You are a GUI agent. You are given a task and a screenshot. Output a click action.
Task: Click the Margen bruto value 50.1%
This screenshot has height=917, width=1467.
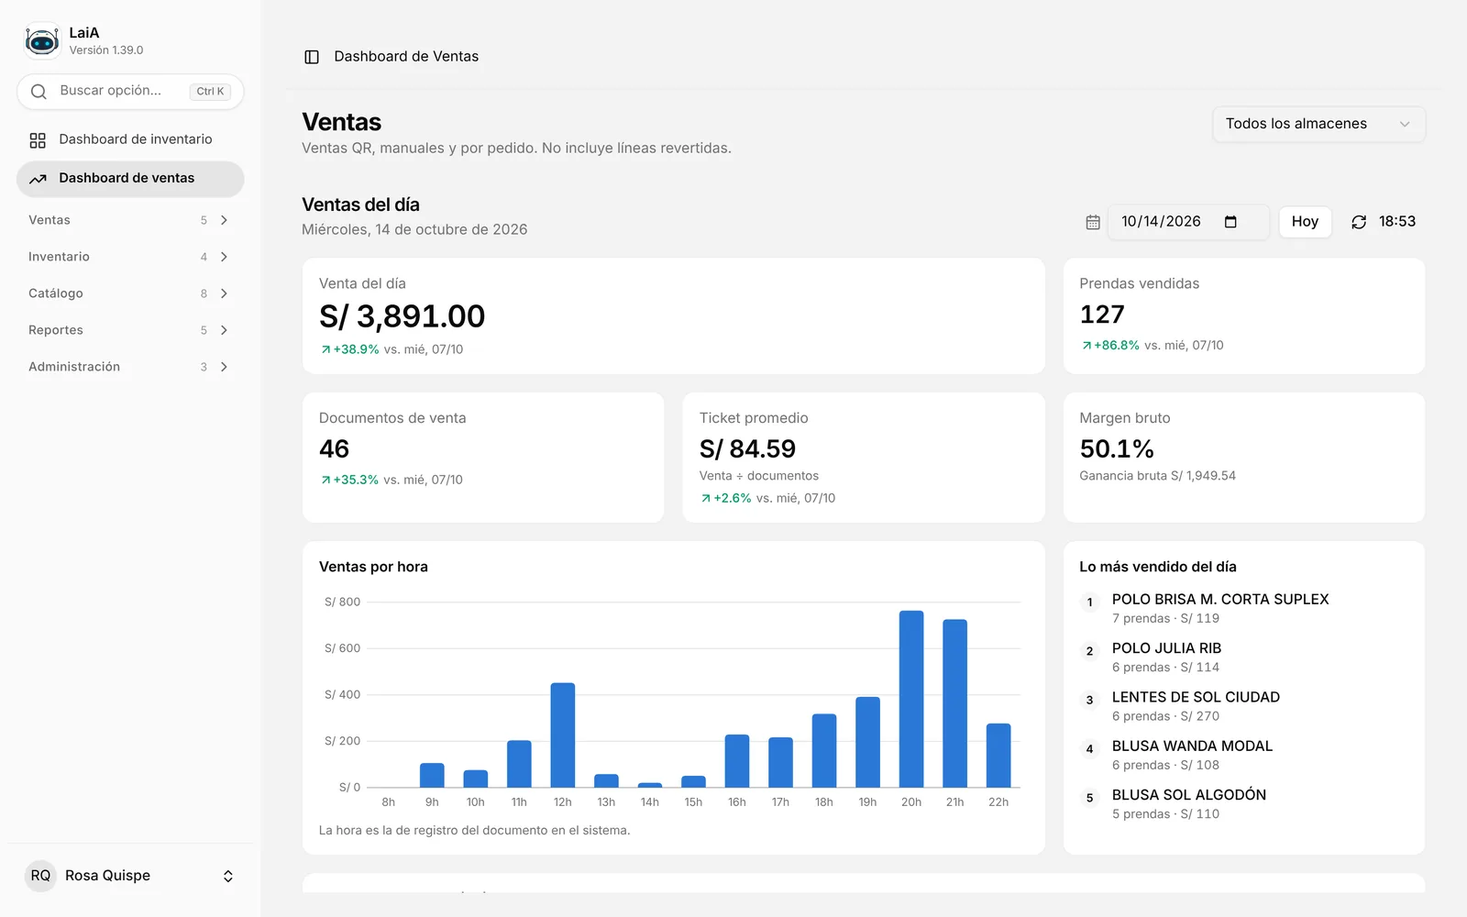[1117, 449]
